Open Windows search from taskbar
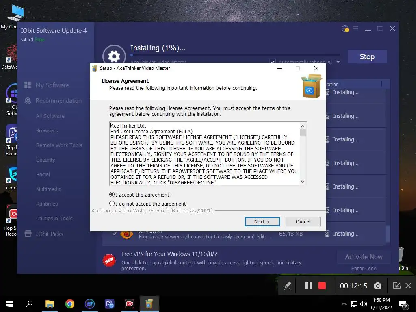The image size is (416, 312). [29, 304]
